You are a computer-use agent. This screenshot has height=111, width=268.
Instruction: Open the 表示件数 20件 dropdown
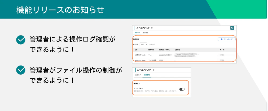143,44
